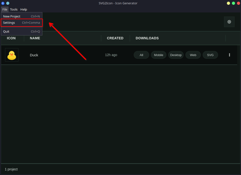Select Settings from the File menu
The height and width of the screenshot is (175, 241).
[x=21, y=23]
